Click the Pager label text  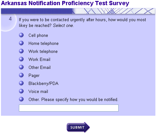[x=34, y=76]
